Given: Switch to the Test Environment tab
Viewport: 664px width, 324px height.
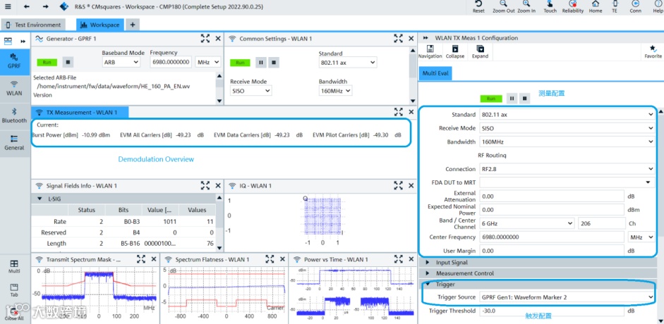Looking at the screenshot, I should click(33, 25).
